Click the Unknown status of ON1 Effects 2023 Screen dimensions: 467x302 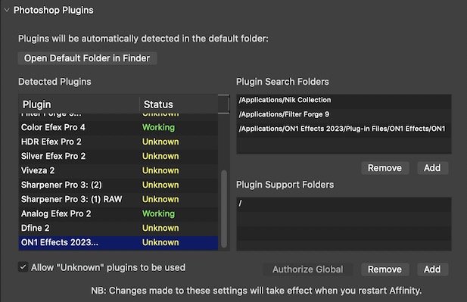[x=160, y=242]
